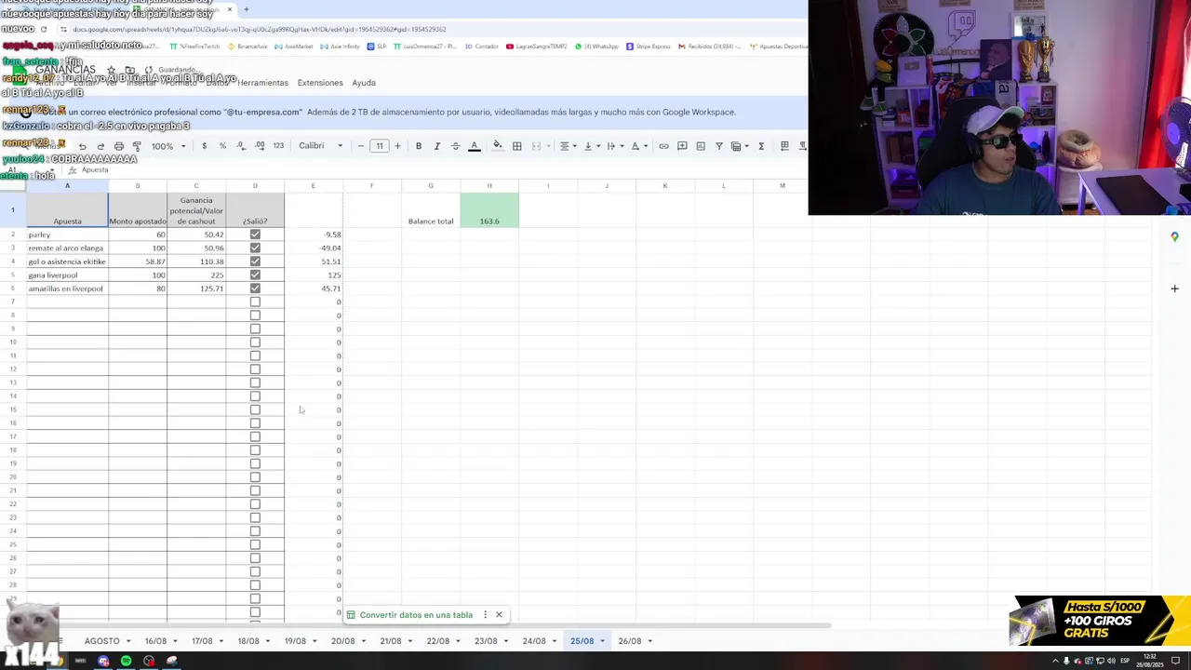Select the Balance total value 163.6 cell
1191x670 pixels.
[489, 210]
